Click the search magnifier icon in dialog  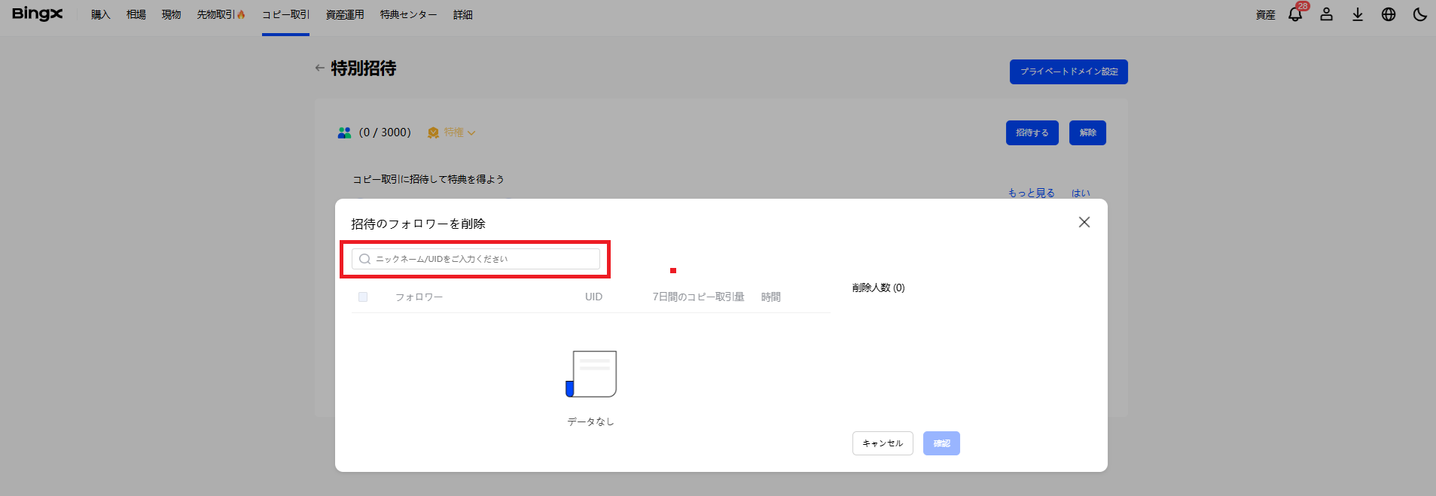(364, 259)
